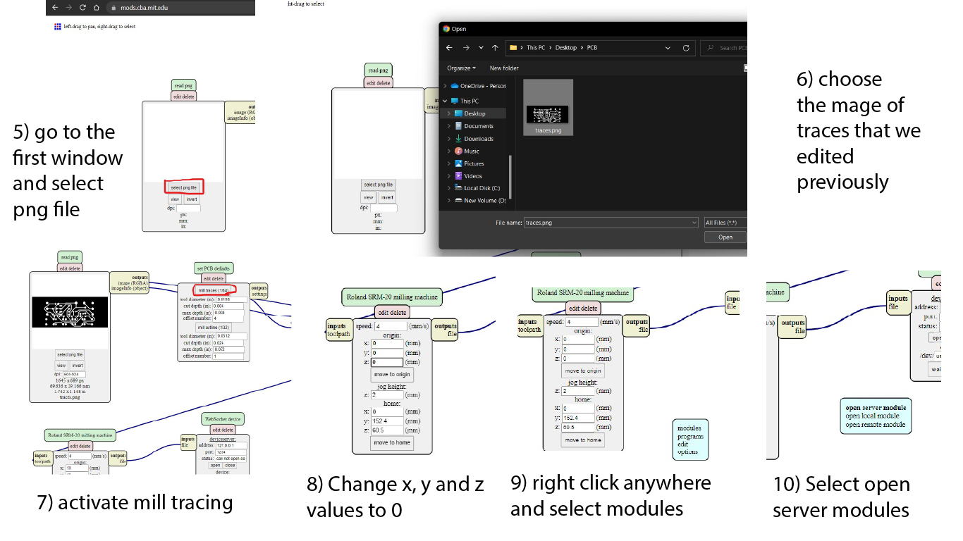Open the All Files type filter dropdown
Viewport: 963px width, 541px height.
725,223
